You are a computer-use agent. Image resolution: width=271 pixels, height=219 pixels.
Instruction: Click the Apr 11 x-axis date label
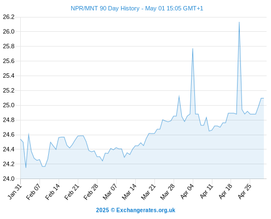pos(207,192)
